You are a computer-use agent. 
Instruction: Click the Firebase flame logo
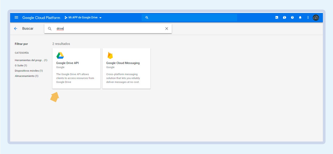110,55
